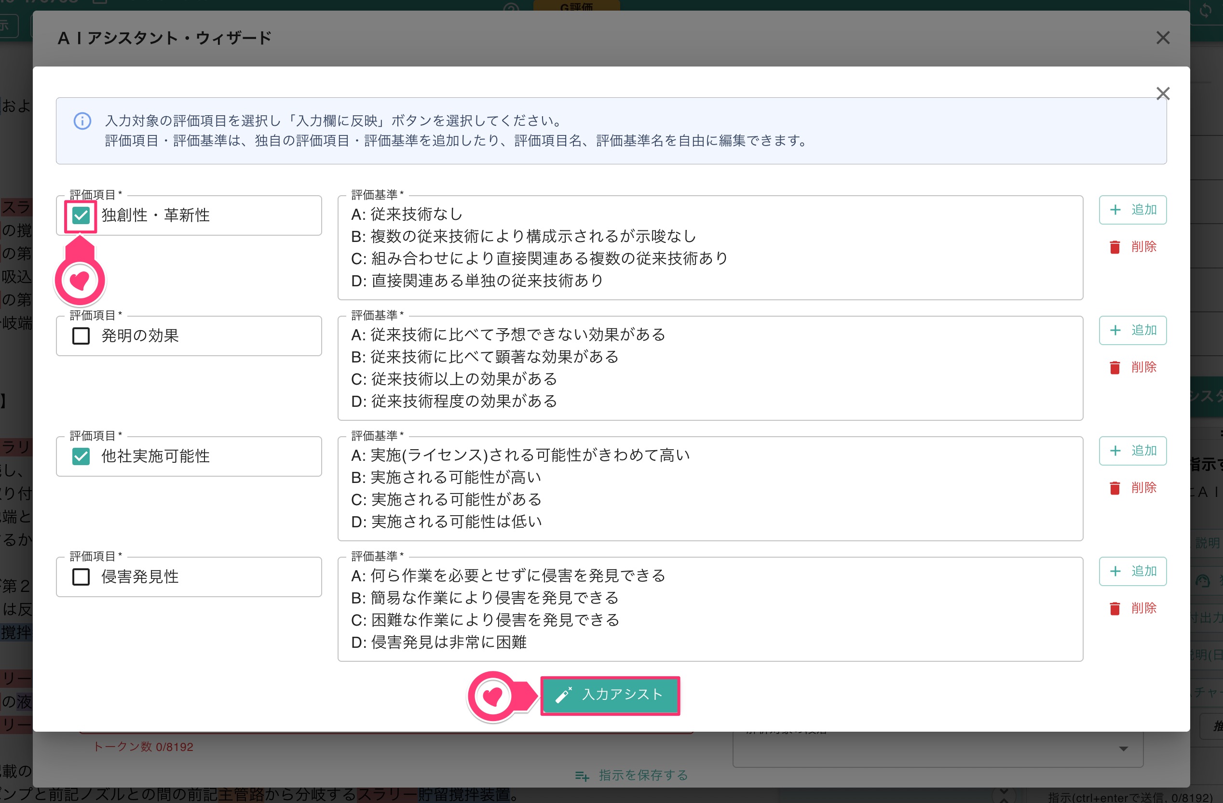Uncheck the 他社実施可能性 checkbox
This screenshot has width=1223, height=803.
tap(81, 456)
